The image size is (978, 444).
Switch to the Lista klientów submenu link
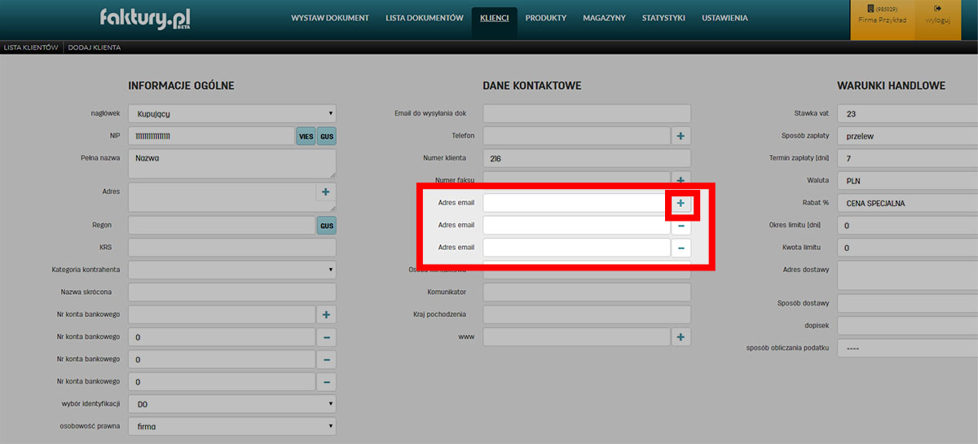(x=31, y=47)
